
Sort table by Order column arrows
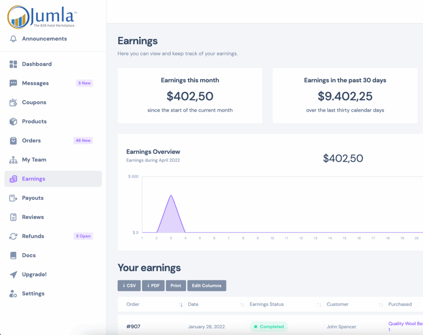coord(181,305)
